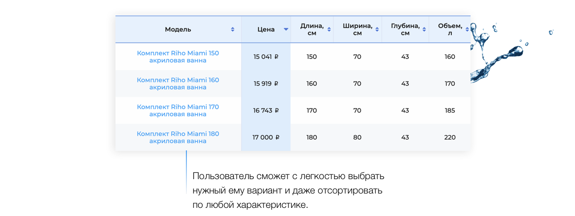575x216 pixels.
Task: Click the Цена column sort arrow
Action: [286, 30]
